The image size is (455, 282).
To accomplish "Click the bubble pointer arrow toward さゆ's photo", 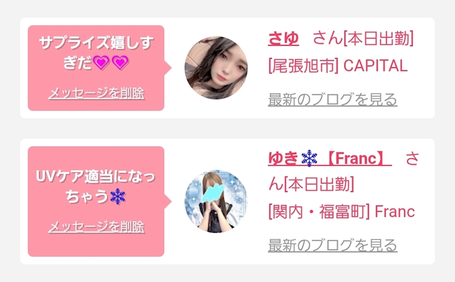I will (x=168, y=68).
